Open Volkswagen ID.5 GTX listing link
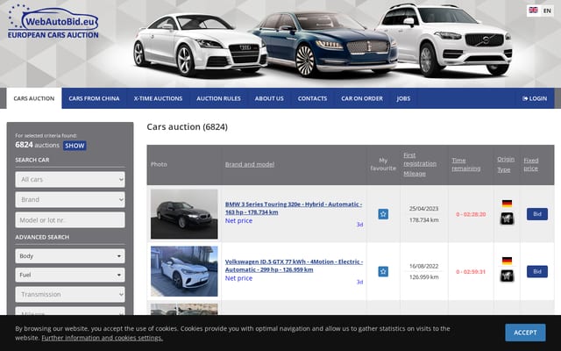561x351 pixels. coord(294,265)
